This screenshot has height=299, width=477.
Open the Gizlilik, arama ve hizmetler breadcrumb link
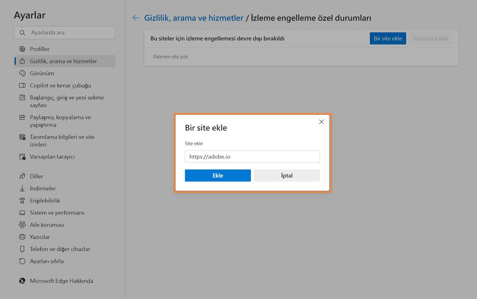click(x=194, y=18)
